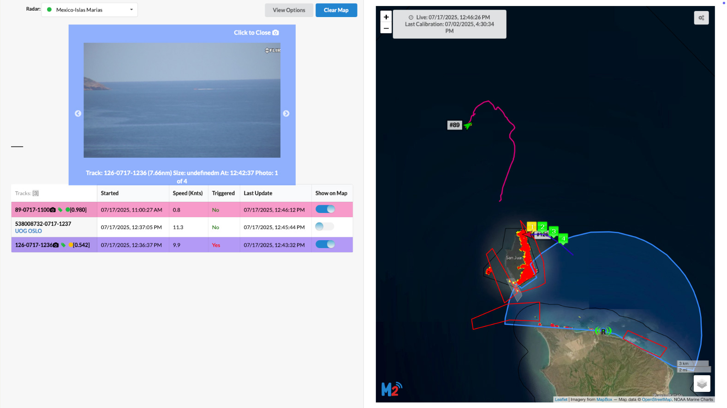Enable Show on Map for UOG OSLO

coord(325,226)
